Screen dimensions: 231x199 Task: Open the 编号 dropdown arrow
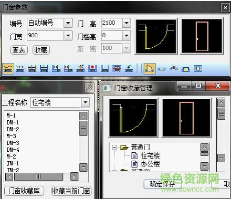coord(68,23)
